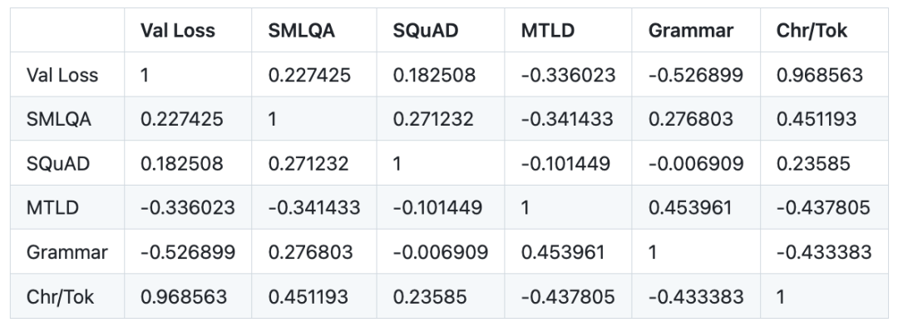Select the Chr/Tok column header
Image resolution: width=898 pixels, height=327 pixels.
[812, 30]
